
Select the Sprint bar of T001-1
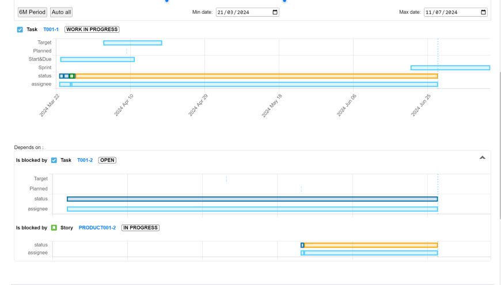pos(450,68)
